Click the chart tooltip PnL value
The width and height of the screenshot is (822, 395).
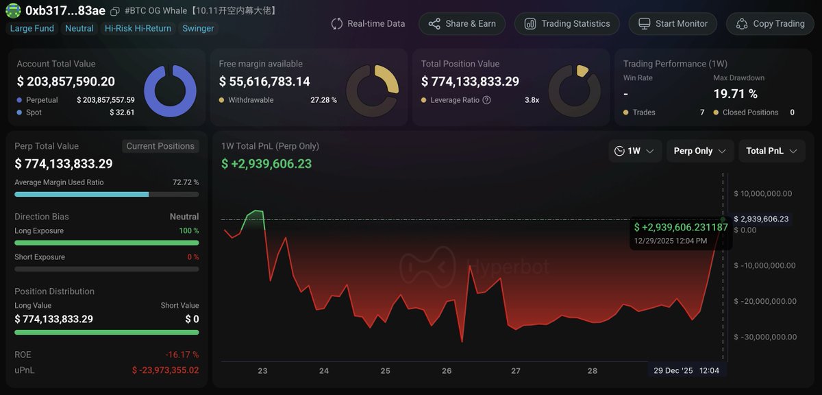pyautogui.click(x=681, y=227)
